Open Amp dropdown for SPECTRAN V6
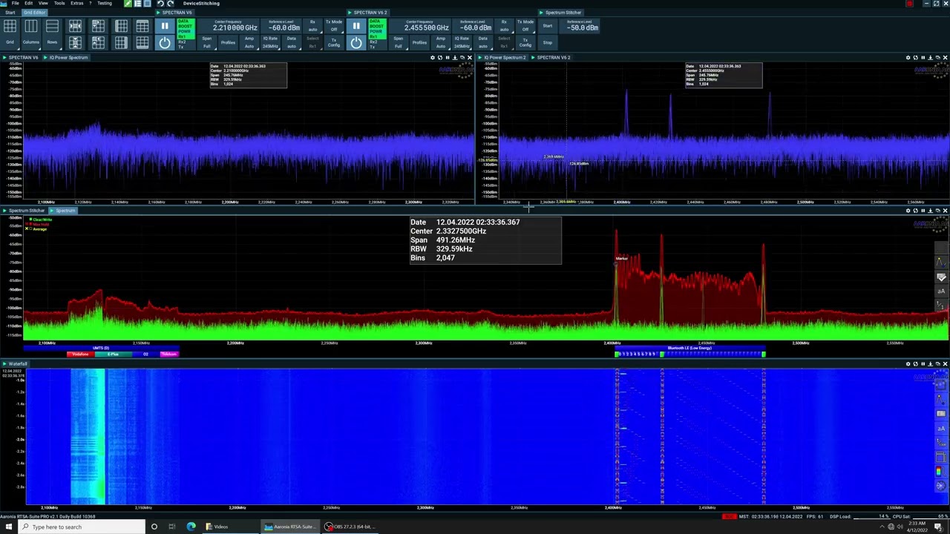This screenshot has width=950, height=534. pyautogui.click(x=249, y=42)
